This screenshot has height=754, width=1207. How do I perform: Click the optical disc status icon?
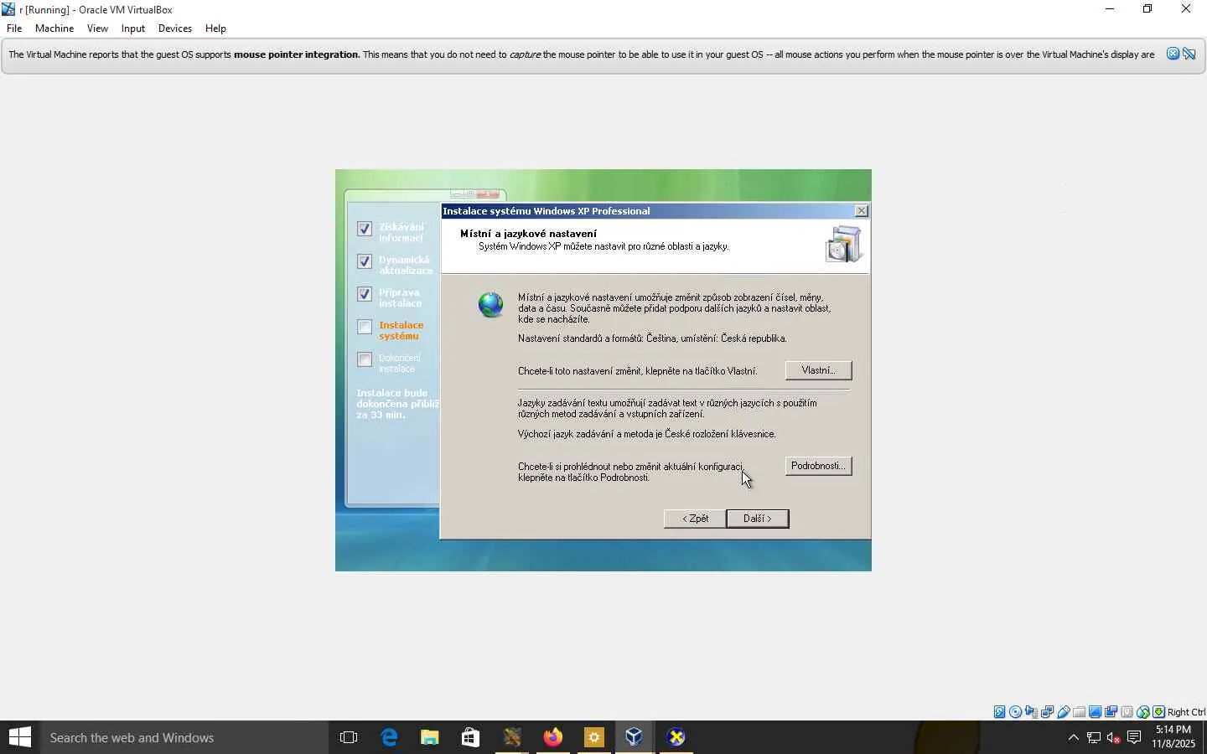tap(1015, 712)
